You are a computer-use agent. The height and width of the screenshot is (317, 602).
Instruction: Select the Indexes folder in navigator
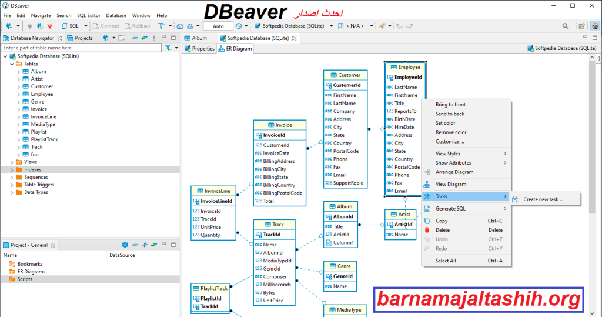pyautogui.click(x=33, y=169)
